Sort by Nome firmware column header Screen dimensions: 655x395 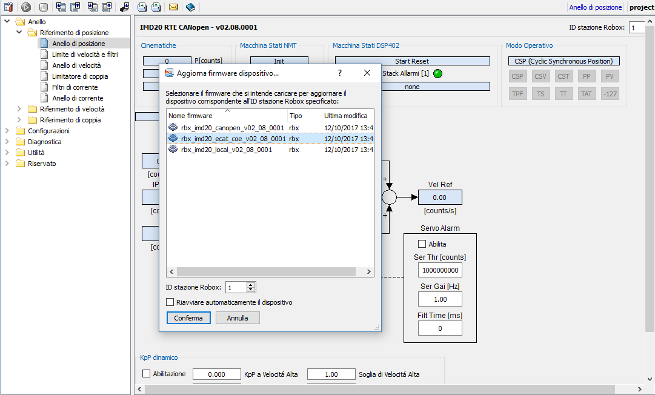(x=227, y=116)
